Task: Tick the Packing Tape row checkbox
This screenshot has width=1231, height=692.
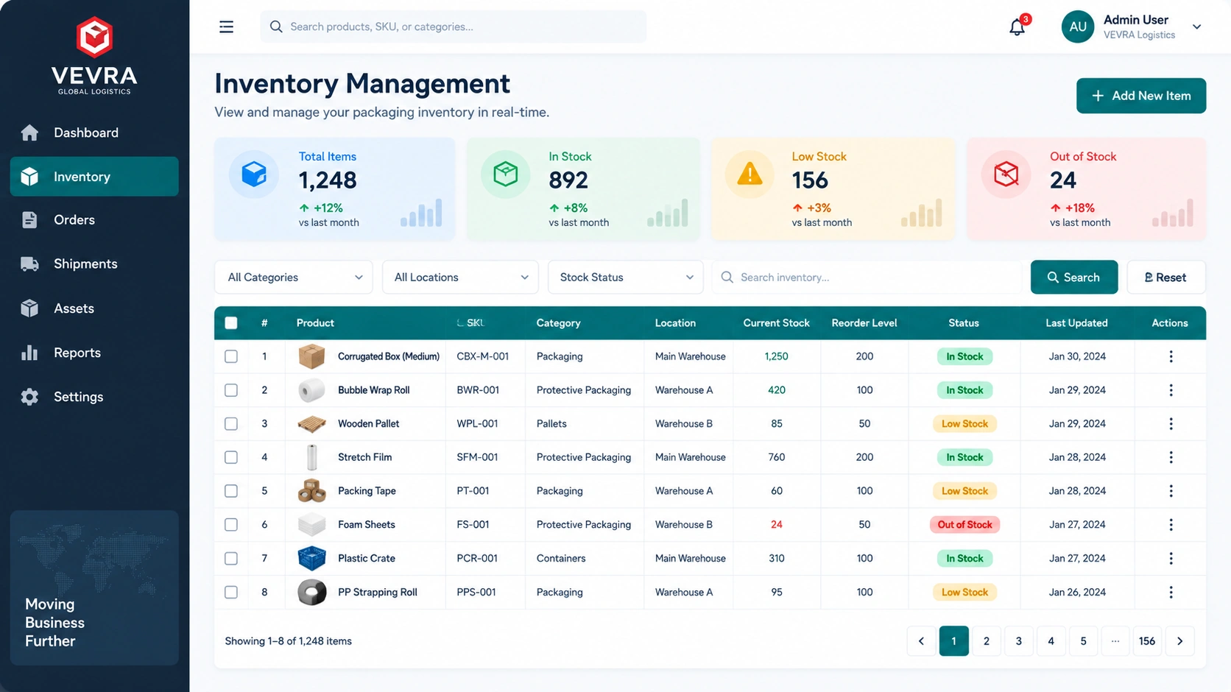Action: (231, 491)
